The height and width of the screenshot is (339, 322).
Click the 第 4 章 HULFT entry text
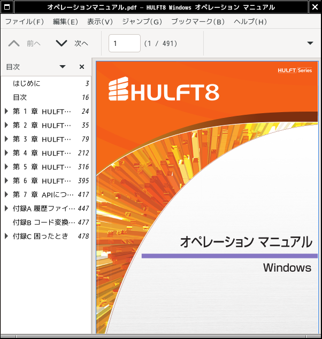pyautogui.click(x=42, y=153)
